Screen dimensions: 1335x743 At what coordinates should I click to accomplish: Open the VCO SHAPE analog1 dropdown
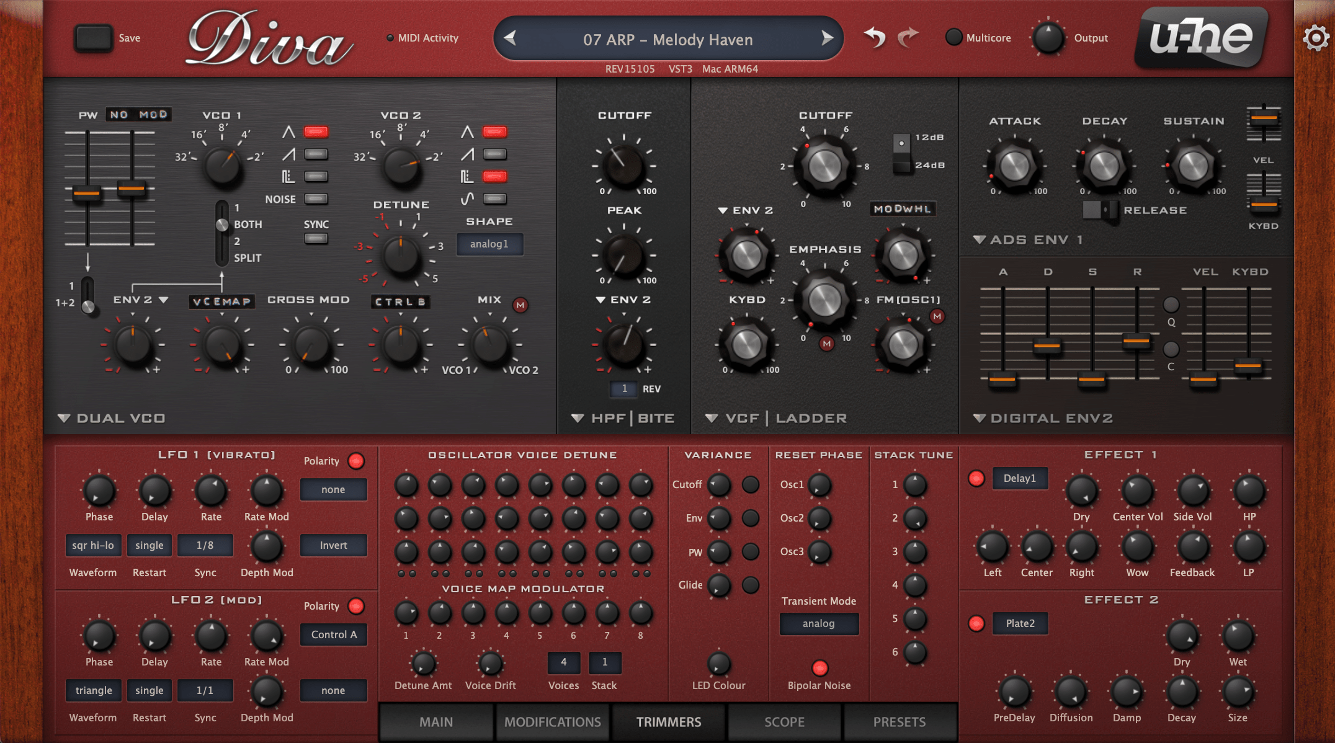pyautogui.click(x=489, y=244)
